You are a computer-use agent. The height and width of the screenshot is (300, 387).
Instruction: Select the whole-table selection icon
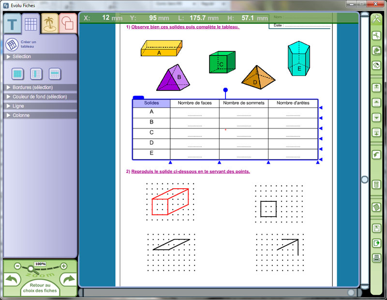(x=18, y=74)
